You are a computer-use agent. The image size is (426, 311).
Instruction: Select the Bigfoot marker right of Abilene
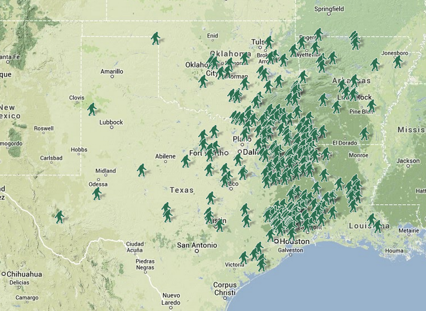pos(185,161)
